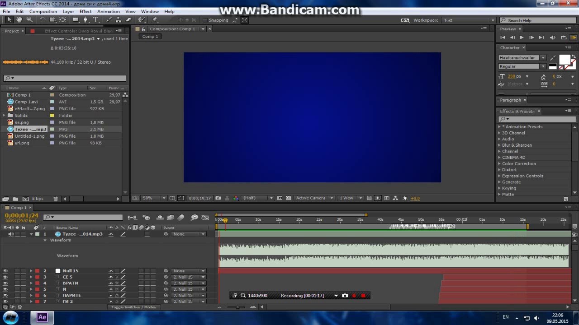Open the Animation menu
Viewport: 579px width, 325px height.
click(108, 11)
